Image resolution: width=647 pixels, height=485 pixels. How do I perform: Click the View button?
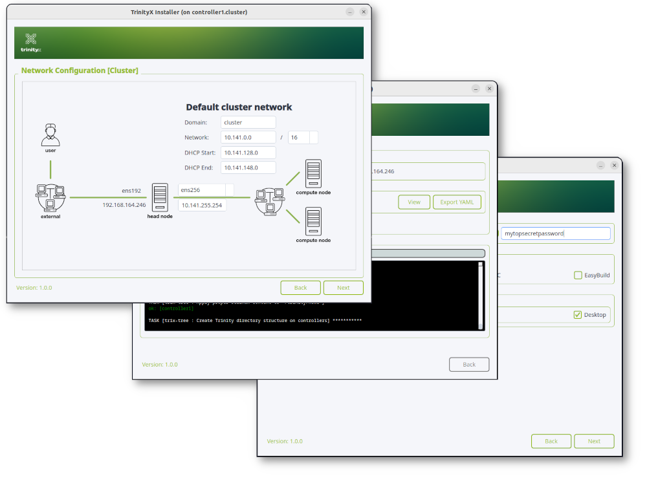[x=414, y=202]
